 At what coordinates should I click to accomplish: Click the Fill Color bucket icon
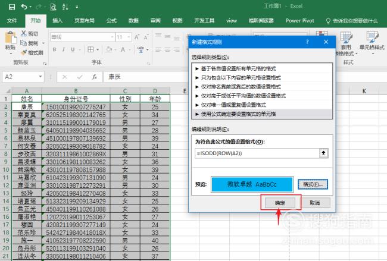[108, 49]
